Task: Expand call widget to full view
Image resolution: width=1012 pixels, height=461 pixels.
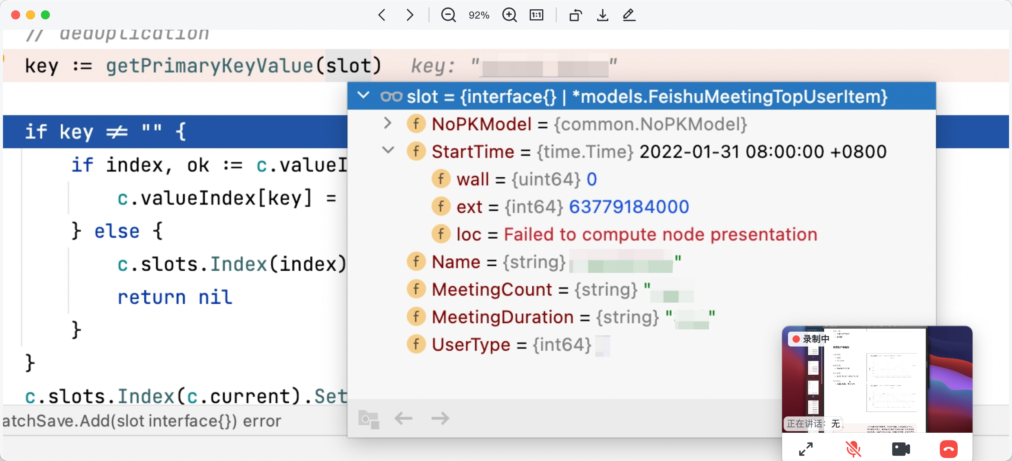Action: (806, 449)
